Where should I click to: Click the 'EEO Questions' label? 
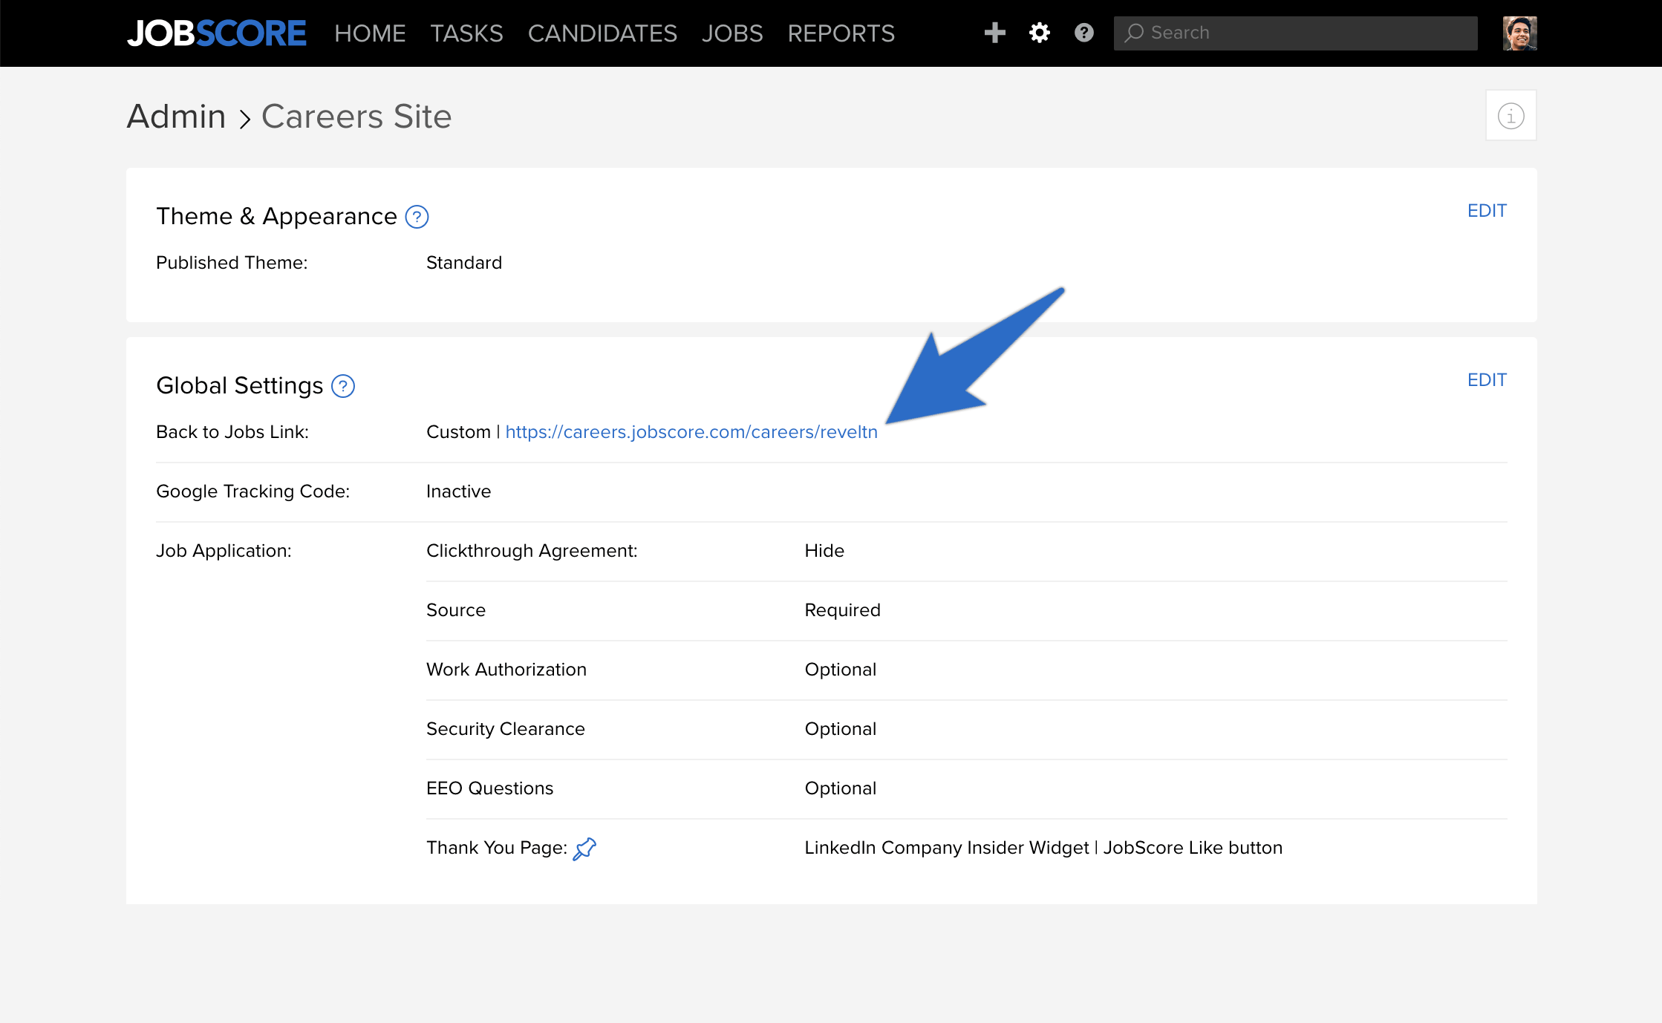(x=489, y=788)
